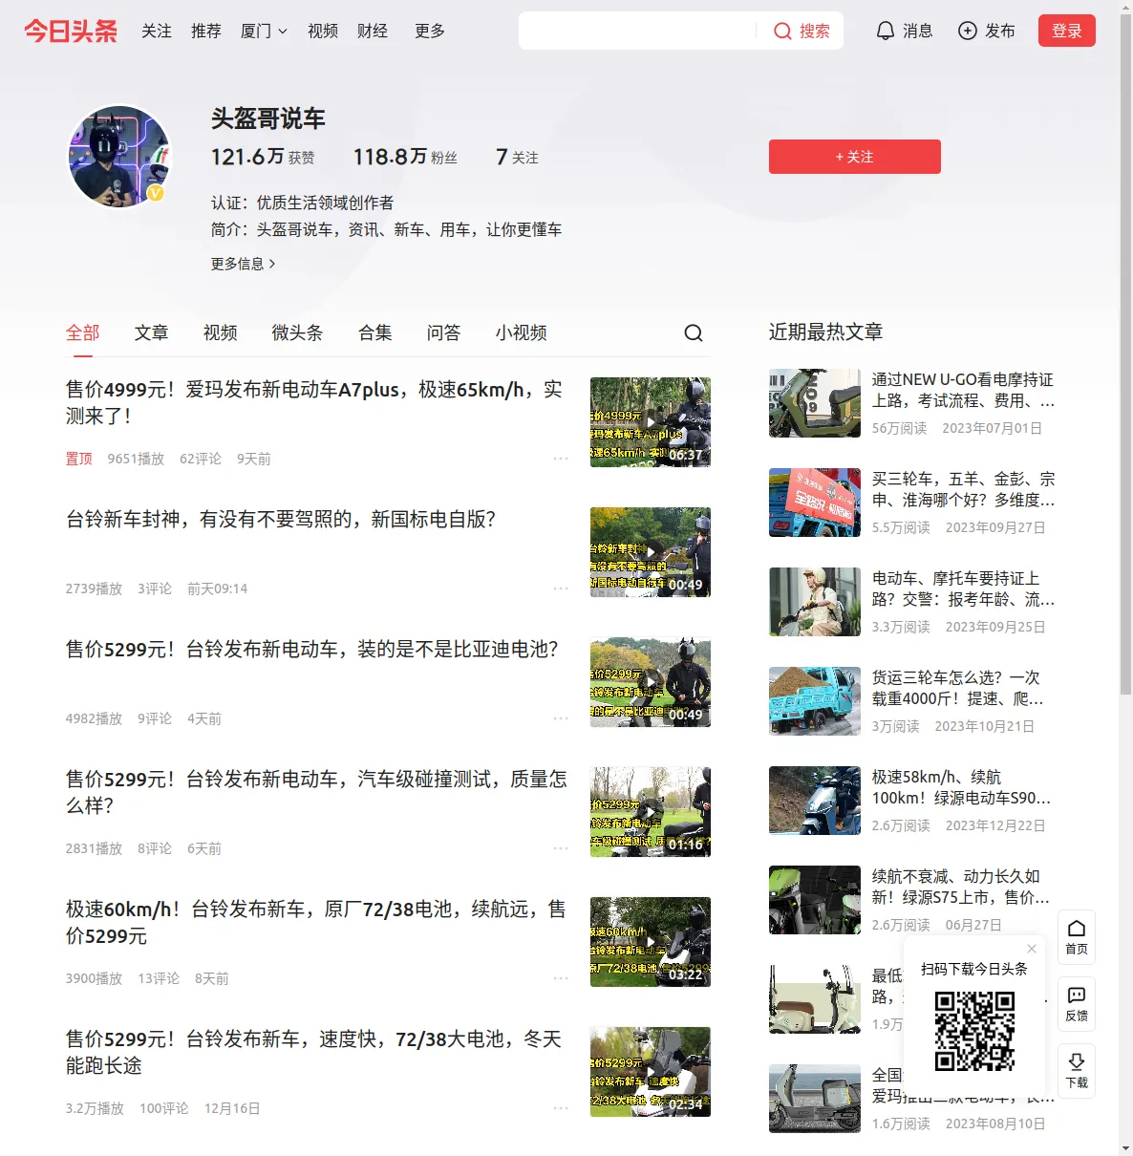Image resolution: width=1133 pixels, height=1156 pixels.
Task: Select the 全部 tab
Action: (83, 332)
